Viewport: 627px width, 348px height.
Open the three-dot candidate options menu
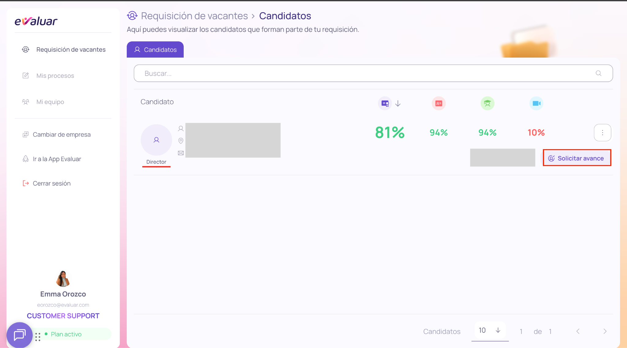click(x=603, y=133)
